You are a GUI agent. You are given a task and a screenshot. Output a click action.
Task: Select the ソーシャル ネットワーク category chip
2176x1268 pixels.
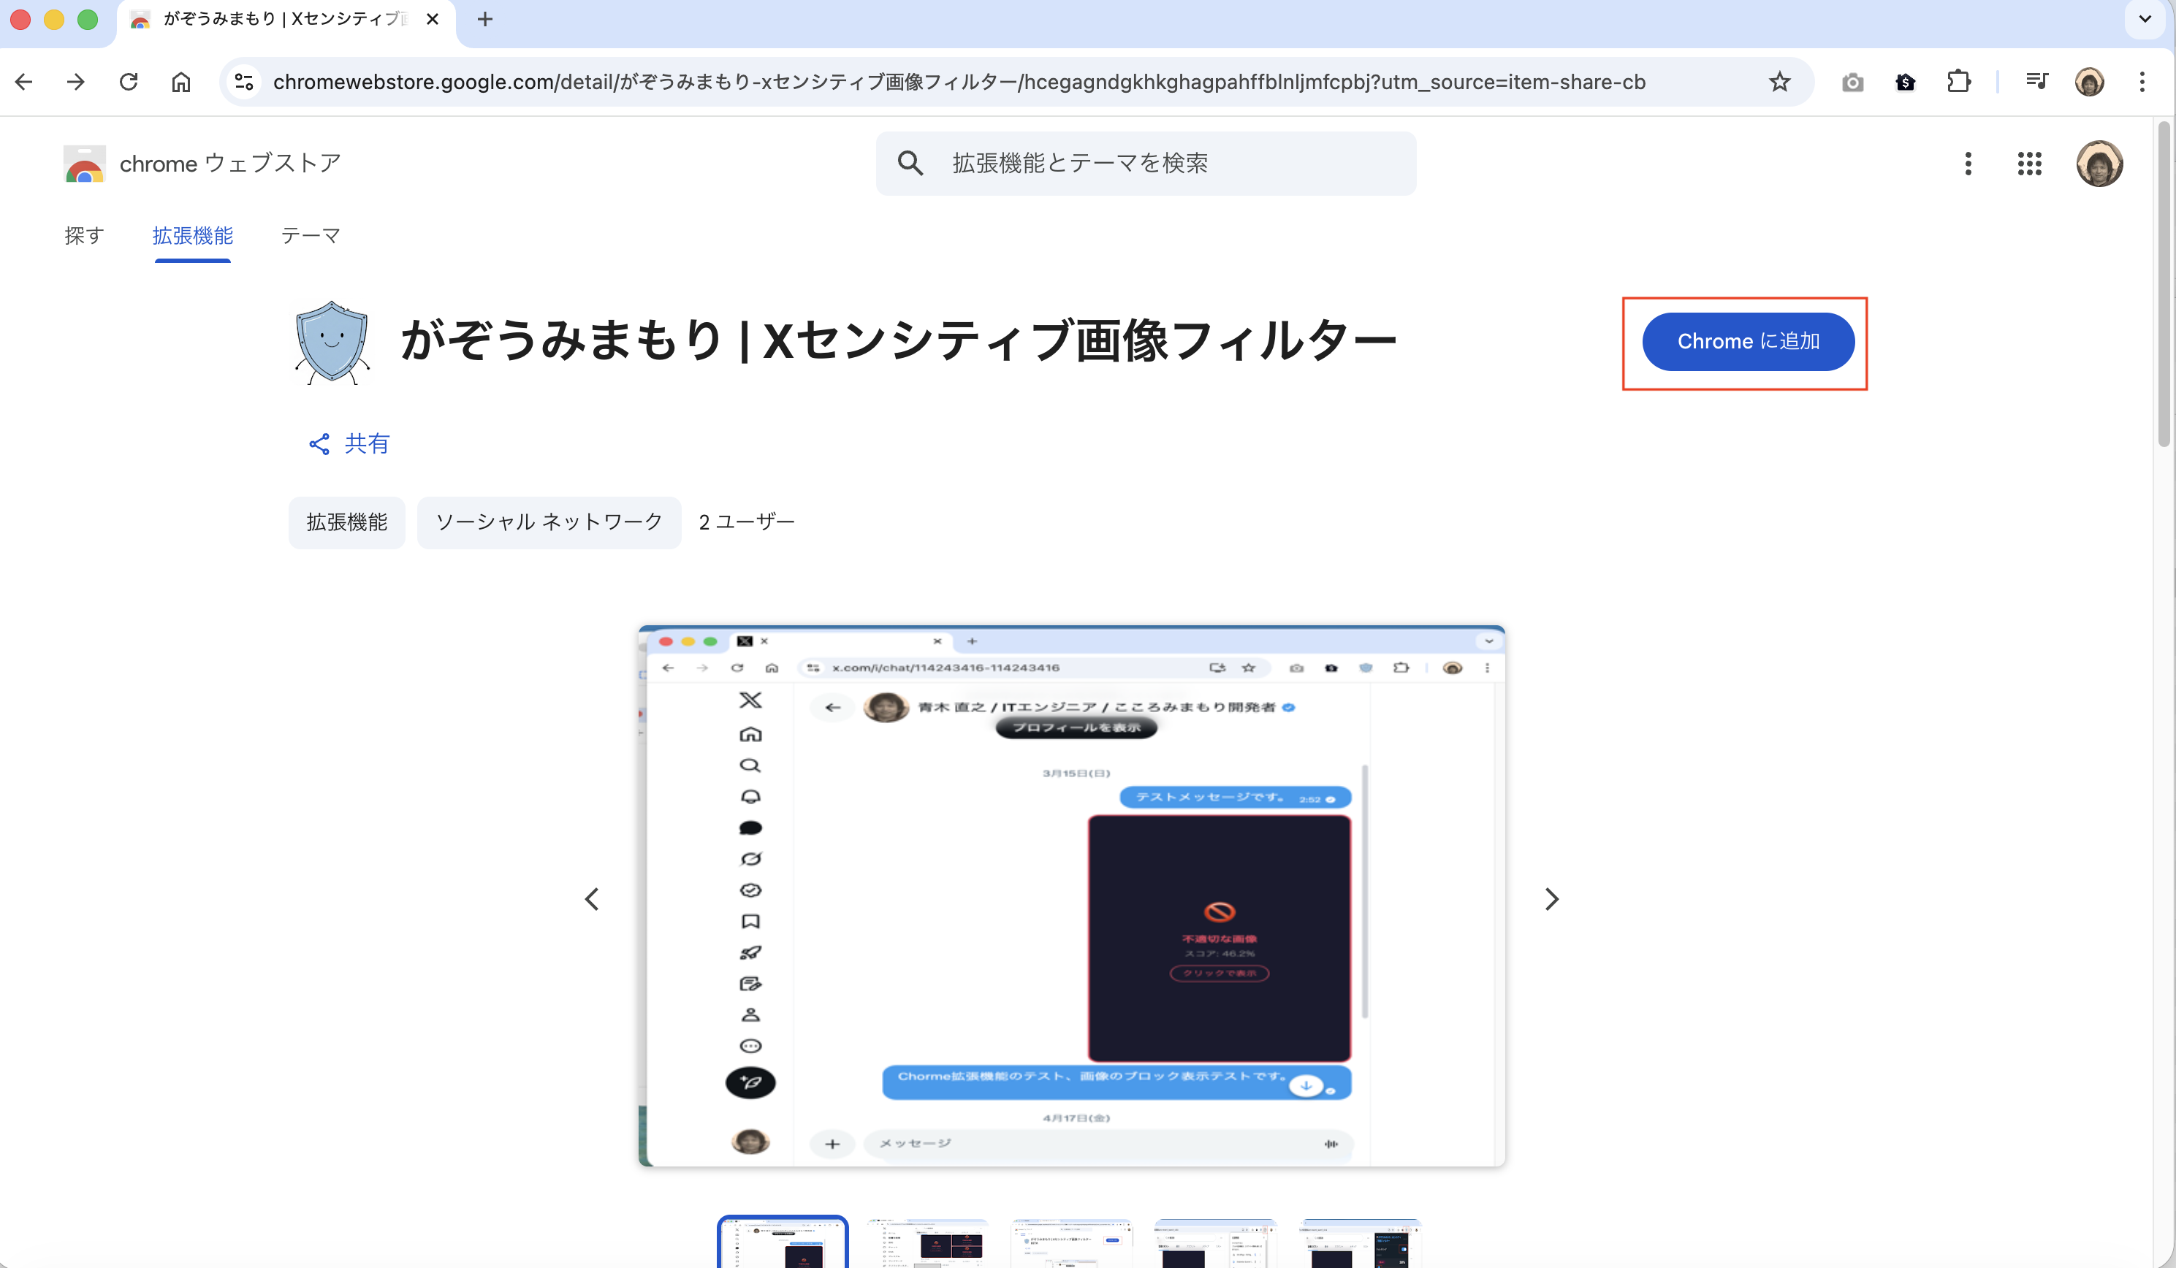(549, 522)
